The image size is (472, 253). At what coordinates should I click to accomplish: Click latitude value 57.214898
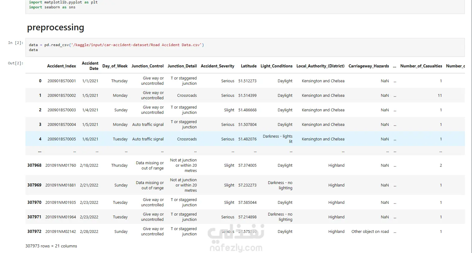click(247, 217)
